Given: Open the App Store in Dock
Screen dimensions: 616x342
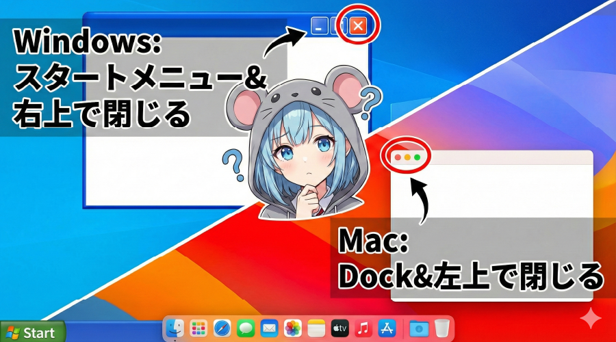Looking at the screenshot, I should point(387,328).
